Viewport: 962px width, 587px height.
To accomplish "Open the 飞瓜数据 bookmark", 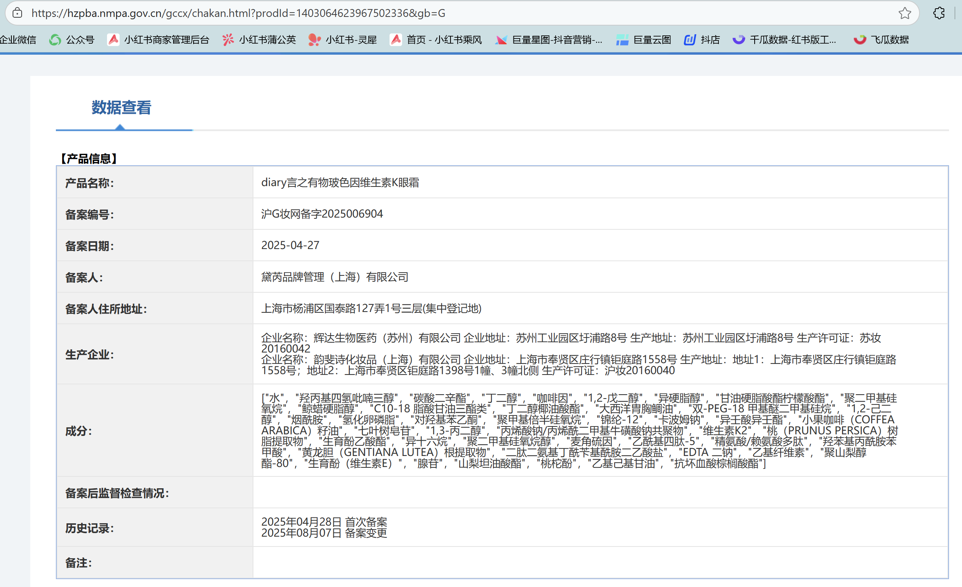I will tap(881, 40).
